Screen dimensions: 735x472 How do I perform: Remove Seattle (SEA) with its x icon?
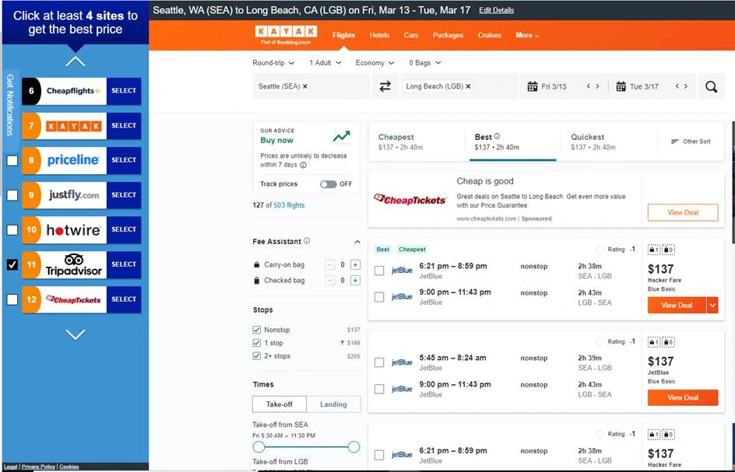304,86
